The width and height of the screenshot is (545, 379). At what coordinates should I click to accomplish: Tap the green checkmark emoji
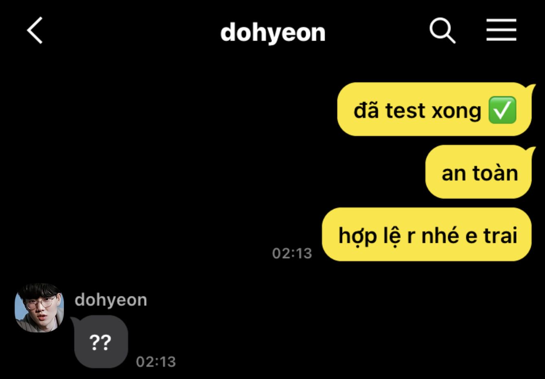[x=502, y=110]
